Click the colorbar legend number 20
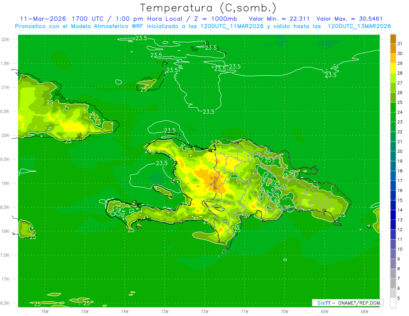This screenshot has width=409, height=316. click(400, 151)
